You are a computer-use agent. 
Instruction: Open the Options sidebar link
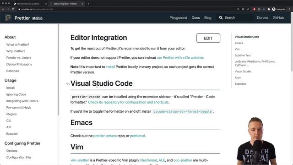pos(12,151)
